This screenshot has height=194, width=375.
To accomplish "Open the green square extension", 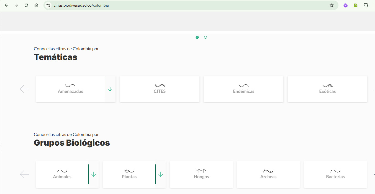I will pos(356,5).
